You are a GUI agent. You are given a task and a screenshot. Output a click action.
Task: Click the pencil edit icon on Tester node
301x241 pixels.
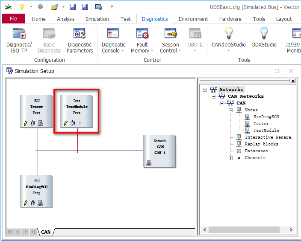[x=25, y=123]
